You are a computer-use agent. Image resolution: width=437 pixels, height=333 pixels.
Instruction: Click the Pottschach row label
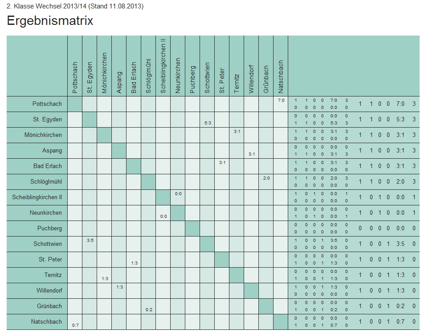pos(47,104)
